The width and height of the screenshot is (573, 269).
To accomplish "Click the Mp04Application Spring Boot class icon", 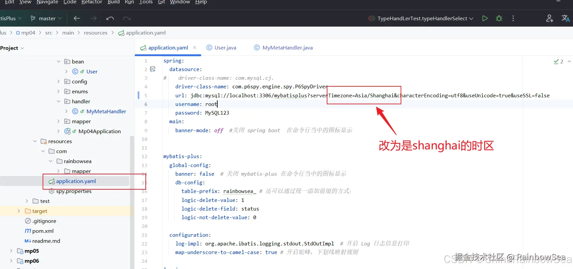I will pos(68,131).
